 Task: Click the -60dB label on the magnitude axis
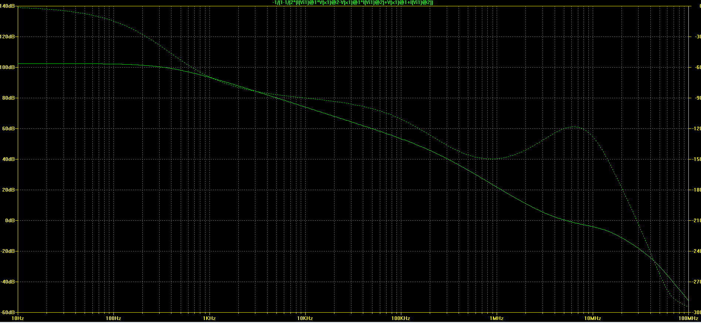[x=8, y=313]
